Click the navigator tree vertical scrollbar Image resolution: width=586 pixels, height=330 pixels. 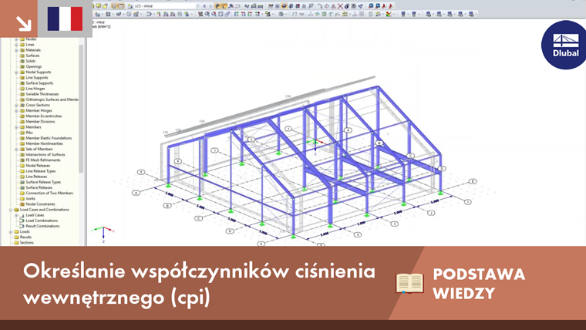[81, 109]
